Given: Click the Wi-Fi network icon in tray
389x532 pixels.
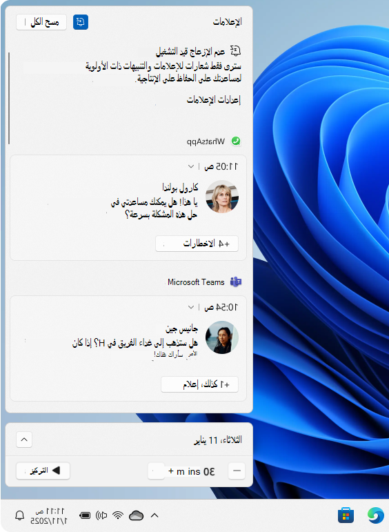Looking at the screenshot, I should [118, 515].
